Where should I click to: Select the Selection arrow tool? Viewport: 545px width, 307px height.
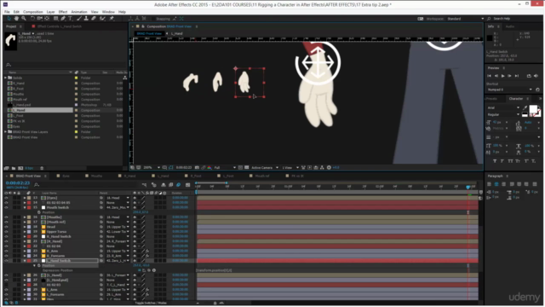(9, 19)
